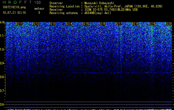Click the A504HB(yagi 4el) antenna value
The height and width of the screenshot is (110, 174).
[98, 13]
